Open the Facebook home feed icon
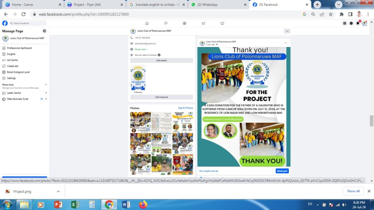Screen dimensions: 374x210 pos(147,23)
